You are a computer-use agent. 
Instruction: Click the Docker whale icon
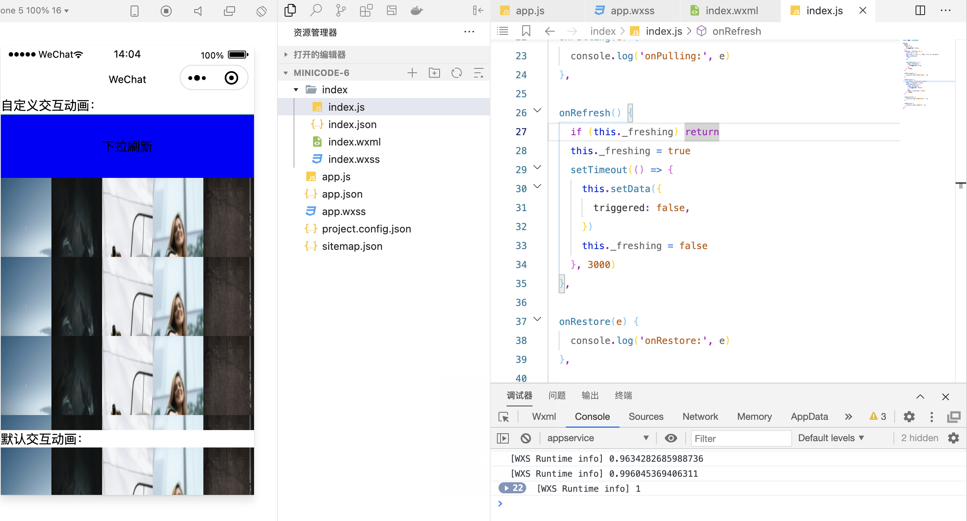tap(417, 10)
